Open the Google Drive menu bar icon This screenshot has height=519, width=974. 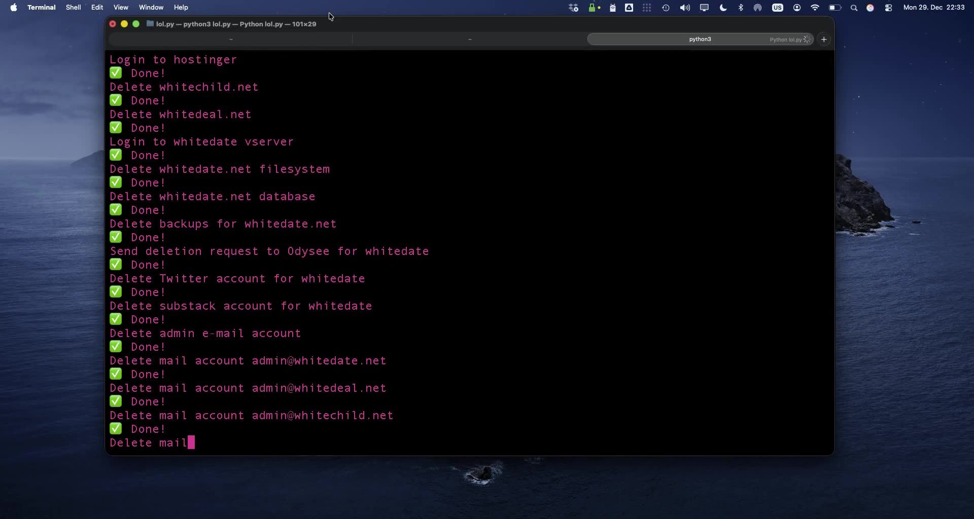[629, 8]
